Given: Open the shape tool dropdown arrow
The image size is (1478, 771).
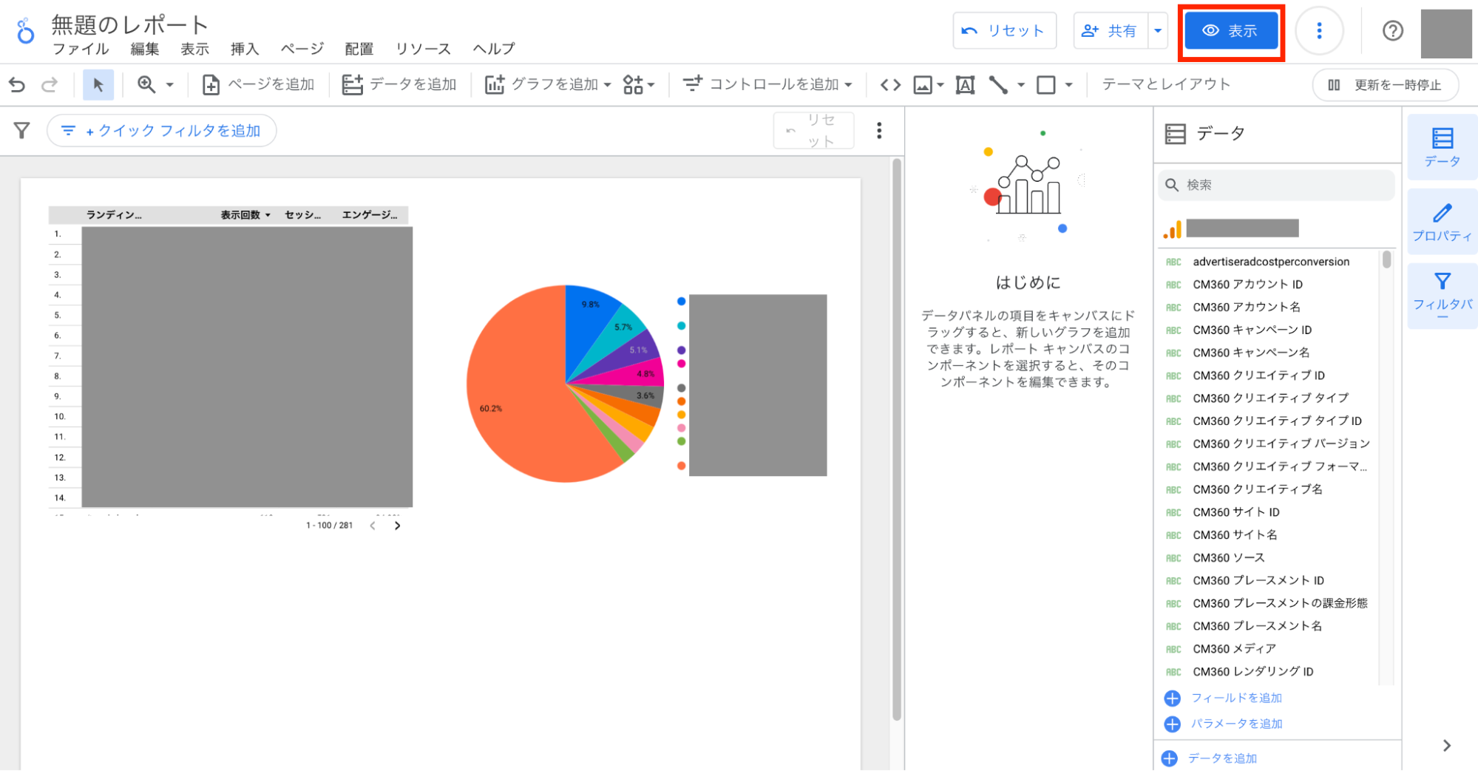Looking at the screenshot, I should point(1068,85).
